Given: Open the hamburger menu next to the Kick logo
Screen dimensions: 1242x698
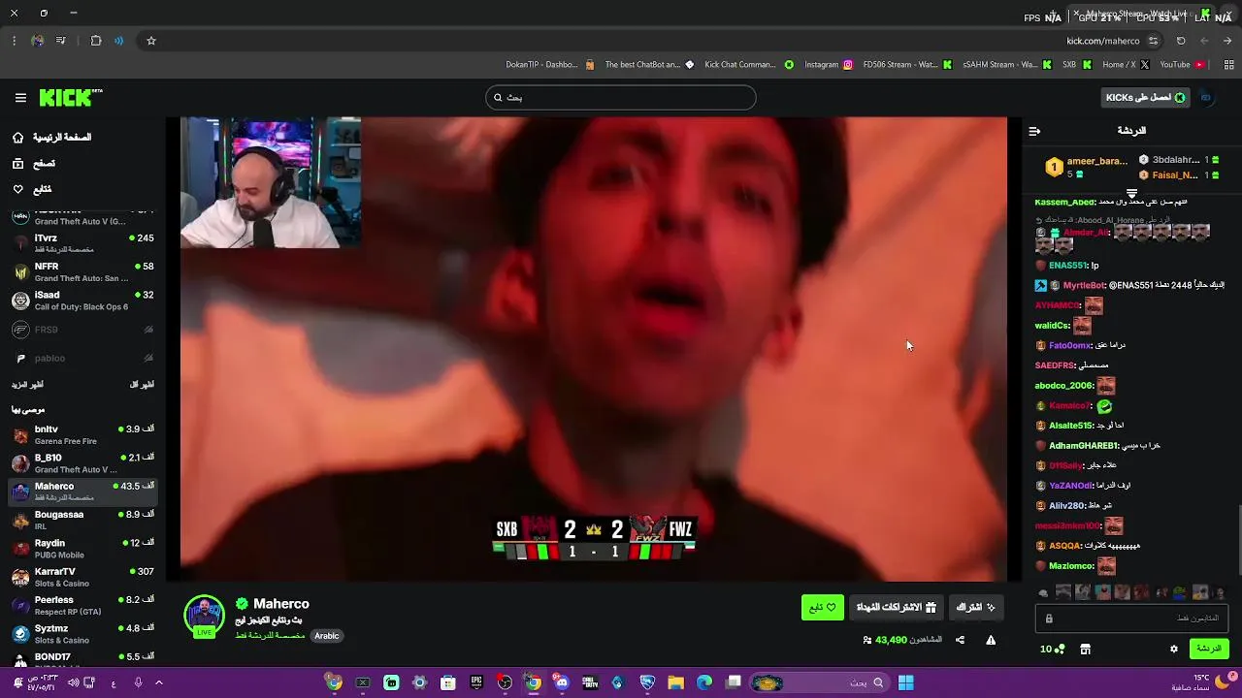Looking at the screenshot, I should 20,98.
